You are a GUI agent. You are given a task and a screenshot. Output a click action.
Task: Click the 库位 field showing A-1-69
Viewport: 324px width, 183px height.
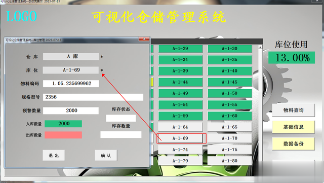(71, 70)
